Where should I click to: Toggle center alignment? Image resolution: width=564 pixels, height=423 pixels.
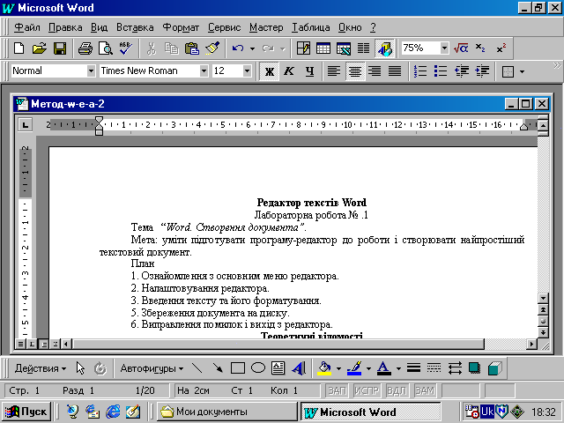click(354, 71)
